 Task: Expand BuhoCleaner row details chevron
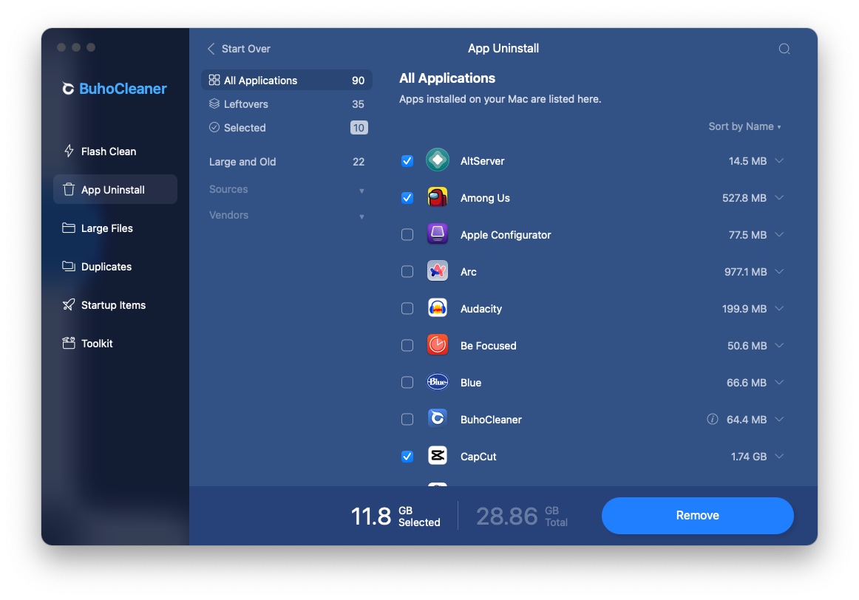(x=779, y=420)
